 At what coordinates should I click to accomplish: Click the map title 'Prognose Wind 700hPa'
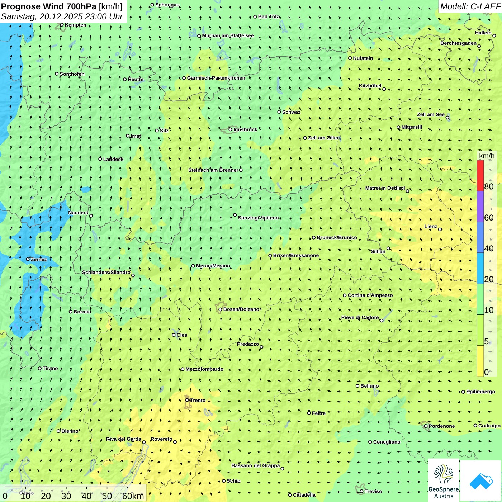point(49,6)
